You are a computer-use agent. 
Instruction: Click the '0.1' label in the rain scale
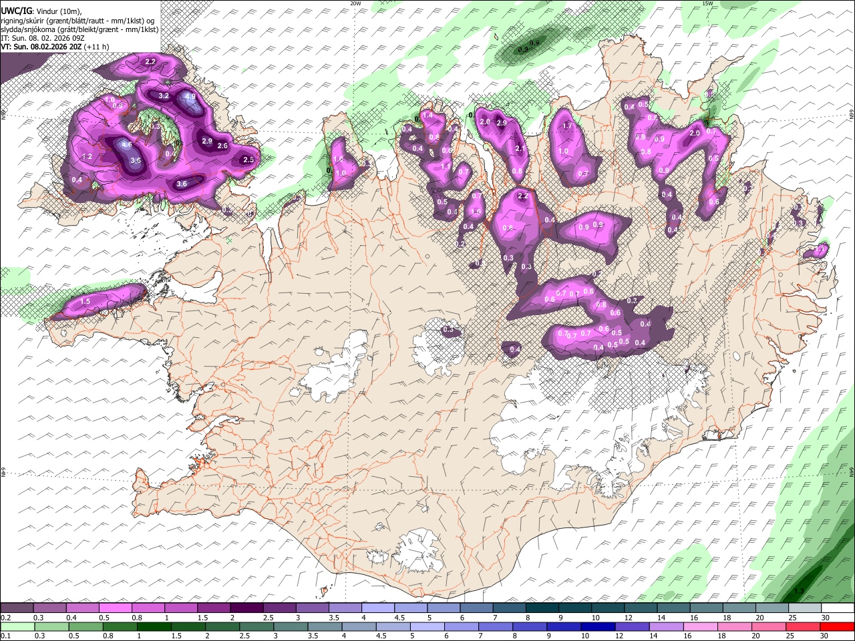6,636
